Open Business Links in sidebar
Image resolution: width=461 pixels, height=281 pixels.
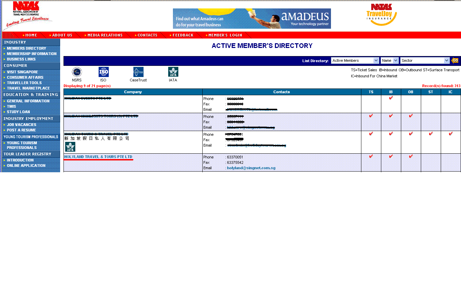click(21, 59)
